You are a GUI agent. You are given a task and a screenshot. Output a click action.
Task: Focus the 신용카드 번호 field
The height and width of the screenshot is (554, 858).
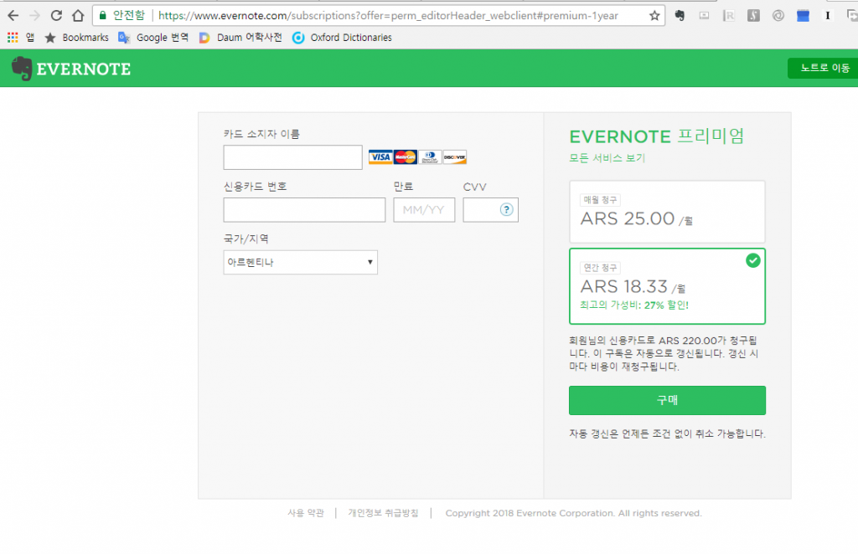point(304,210)
